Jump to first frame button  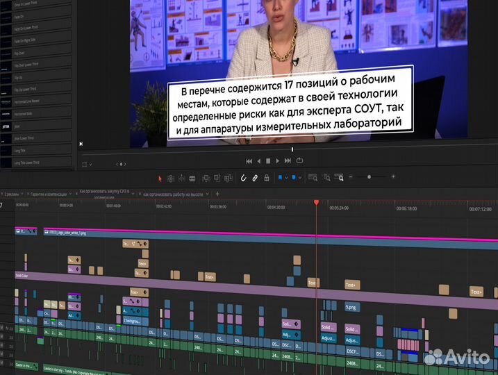coord(249,160)
